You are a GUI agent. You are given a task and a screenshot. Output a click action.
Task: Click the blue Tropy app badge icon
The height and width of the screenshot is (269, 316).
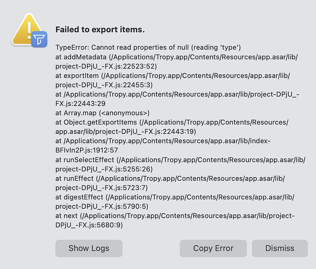coord(39,39)
